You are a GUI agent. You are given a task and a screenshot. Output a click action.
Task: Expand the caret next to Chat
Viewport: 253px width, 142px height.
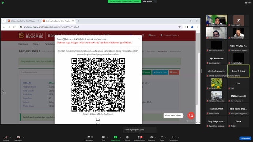108,137
